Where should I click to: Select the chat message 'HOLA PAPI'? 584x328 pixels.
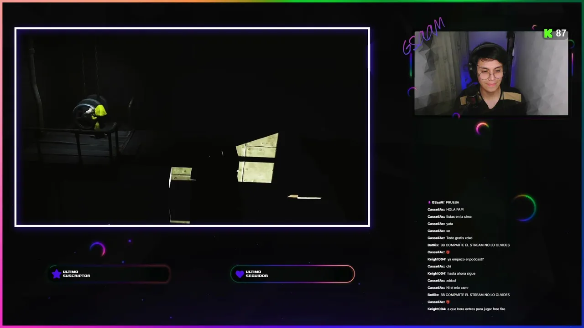455,210
